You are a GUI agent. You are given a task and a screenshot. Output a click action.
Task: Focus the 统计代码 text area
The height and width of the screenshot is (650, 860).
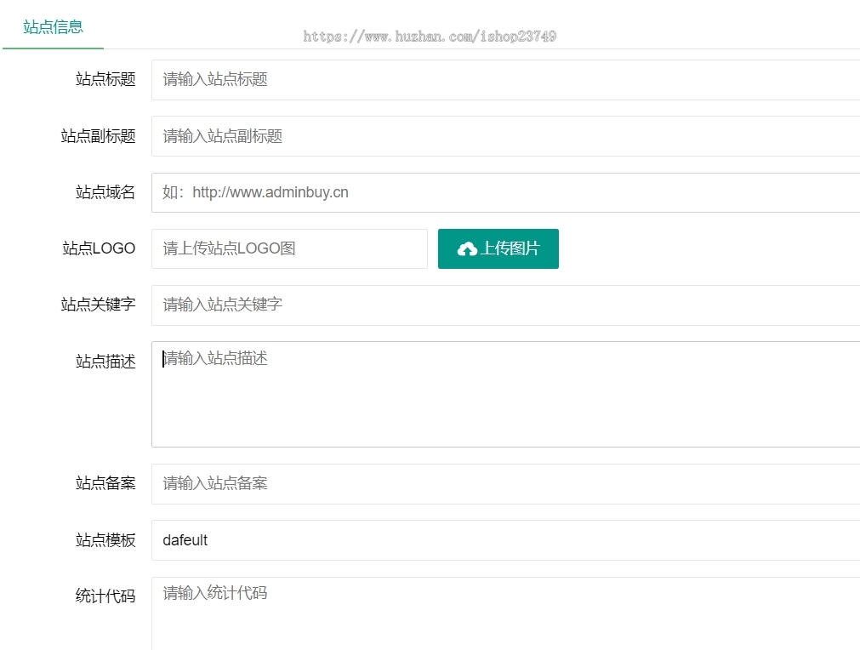click(x=505, y=613)
